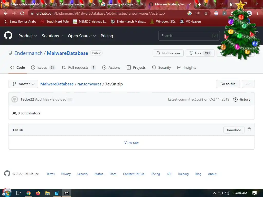This screenshot has width=263, height=197.
Task: Open the ransomwares folder breadcrumb
Action: coord(89,84)
